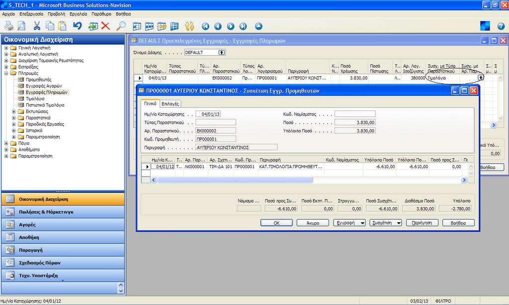Click the Sort yellow arrows icon
509x305 pixels.
(189, 26)
